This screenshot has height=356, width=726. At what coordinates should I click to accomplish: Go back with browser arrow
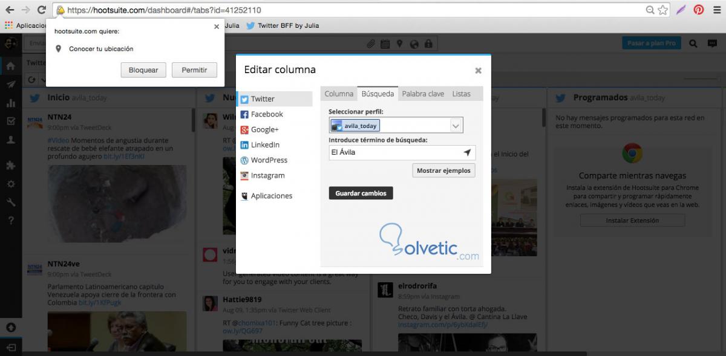(10, 10)
